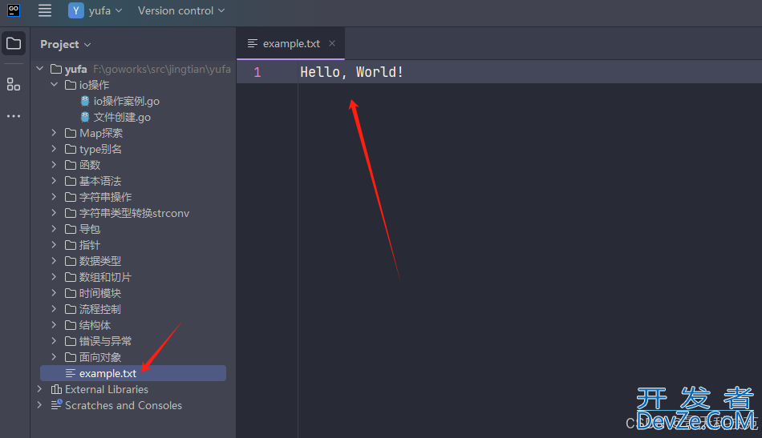
Task: Select io操作案例.go in the project tree
Action: coord(127,101)
